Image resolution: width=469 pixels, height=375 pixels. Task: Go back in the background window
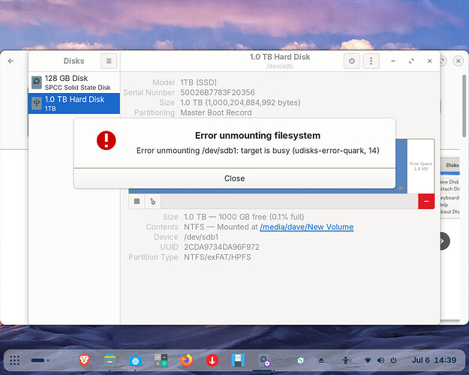pyautogui.click(x=11, y=61)
